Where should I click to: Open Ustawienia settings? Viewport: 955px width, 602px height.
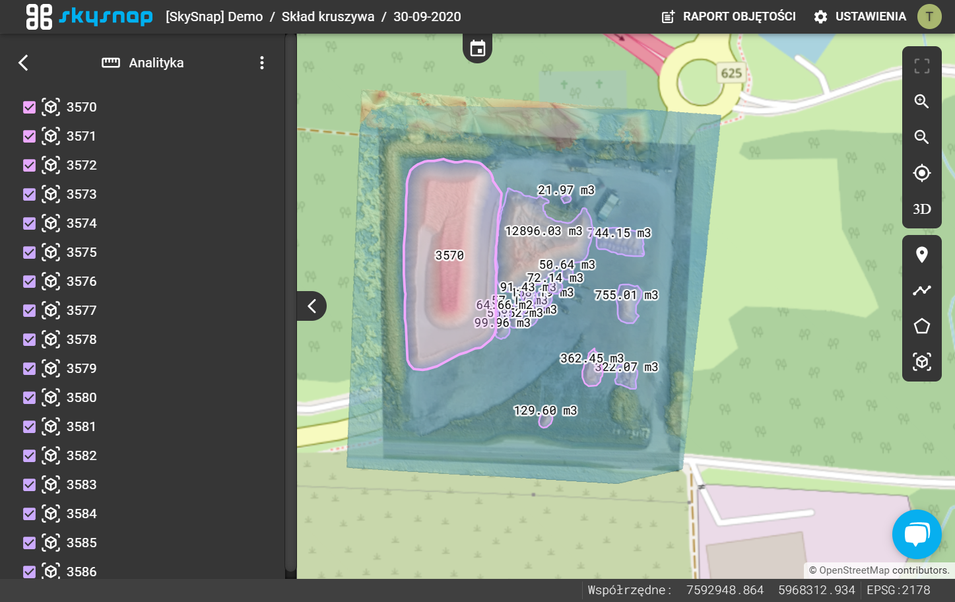[x=860, y=17]
